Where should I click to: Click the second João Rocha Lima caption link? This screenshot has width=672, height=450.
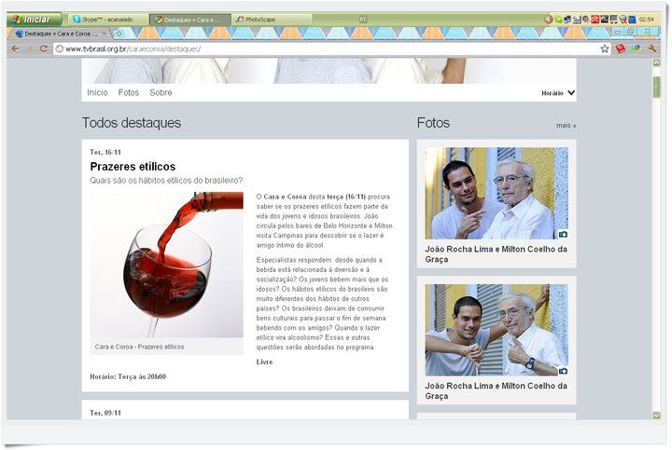[x=496, y=390]
